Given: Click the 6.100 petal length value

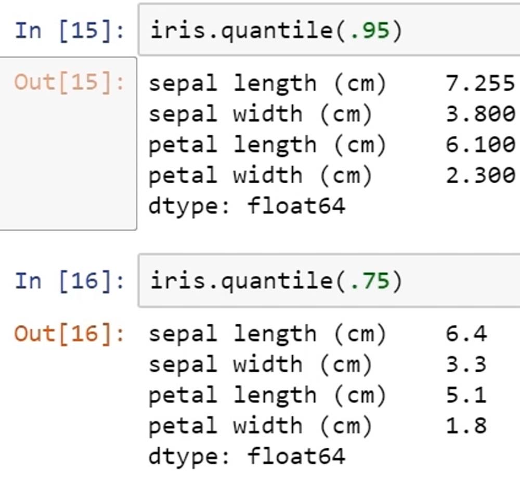Looking at the screenshot, I should (x=479, y=145).
